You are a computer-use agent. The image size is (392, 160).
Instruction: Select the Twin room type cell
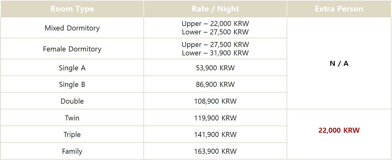coord(72,118)
